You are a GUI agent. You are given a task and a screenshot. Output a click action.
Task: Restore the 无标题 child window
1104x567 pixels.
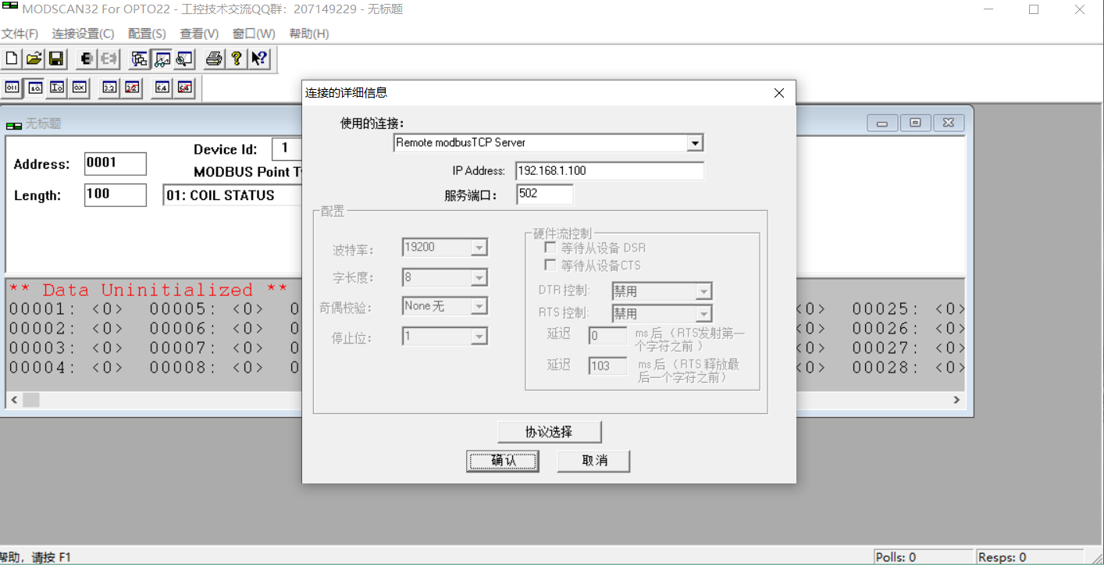coord(915,123)
